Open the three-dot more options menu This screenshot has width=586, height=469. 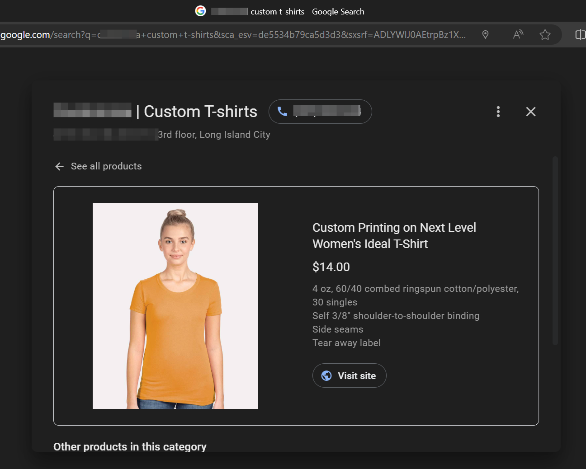498,112
